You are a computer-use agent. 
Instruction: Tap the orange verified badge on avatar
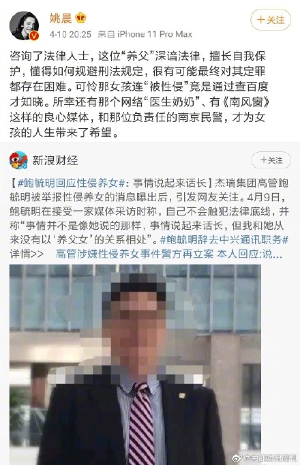tap(35, 36)
